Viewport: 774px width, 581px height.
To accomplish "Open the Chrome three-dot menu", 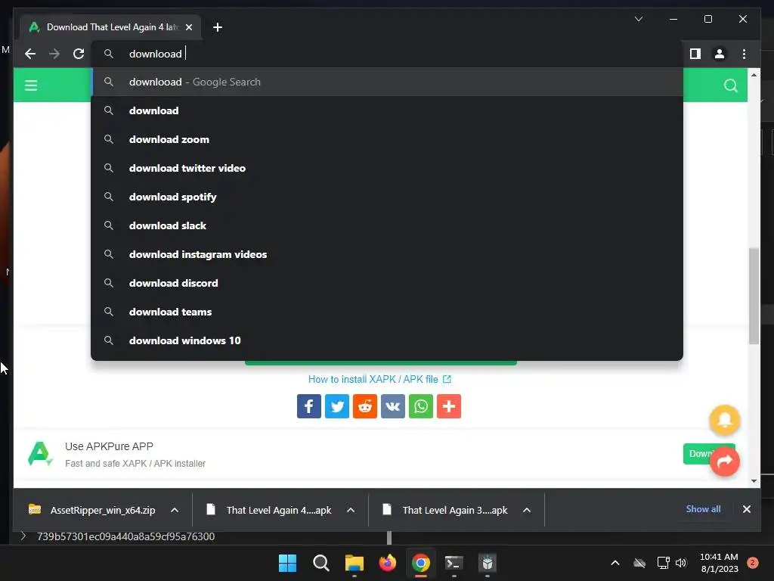I will 744,54.
